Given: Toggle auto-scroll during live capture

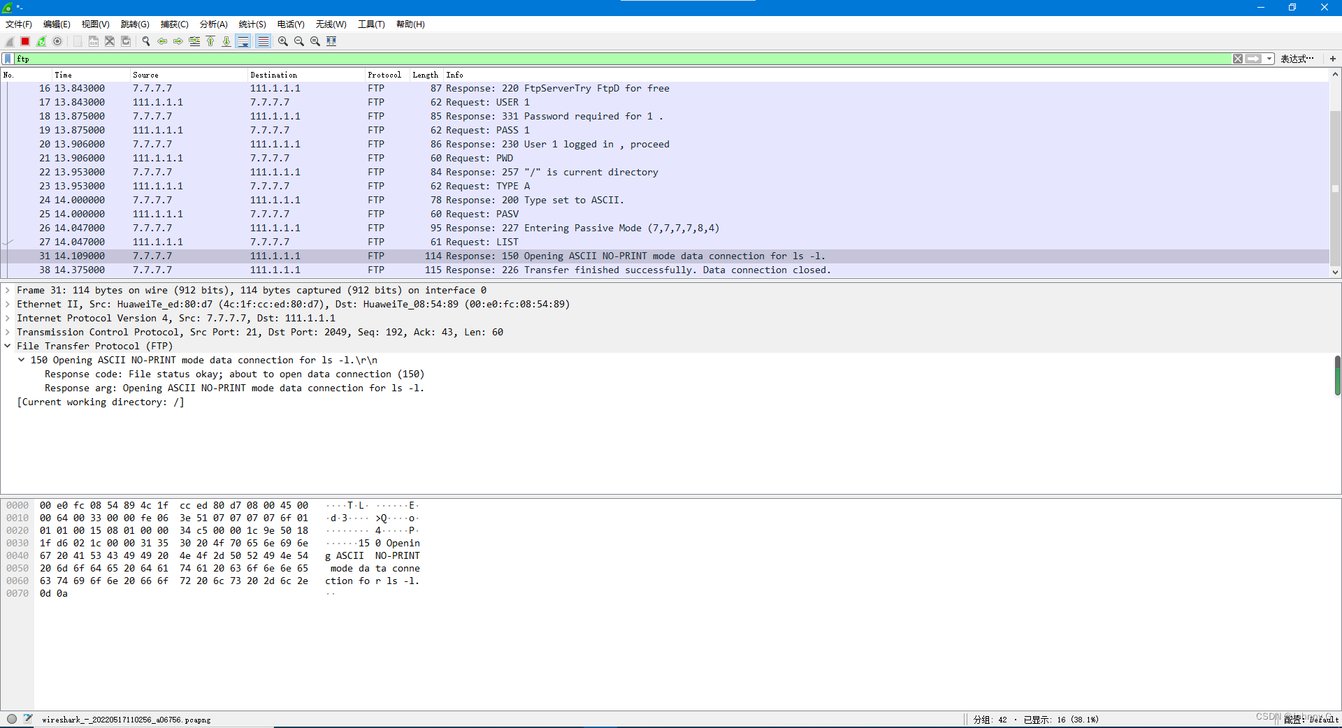Looking at the screenshot, I should (243, 41).
